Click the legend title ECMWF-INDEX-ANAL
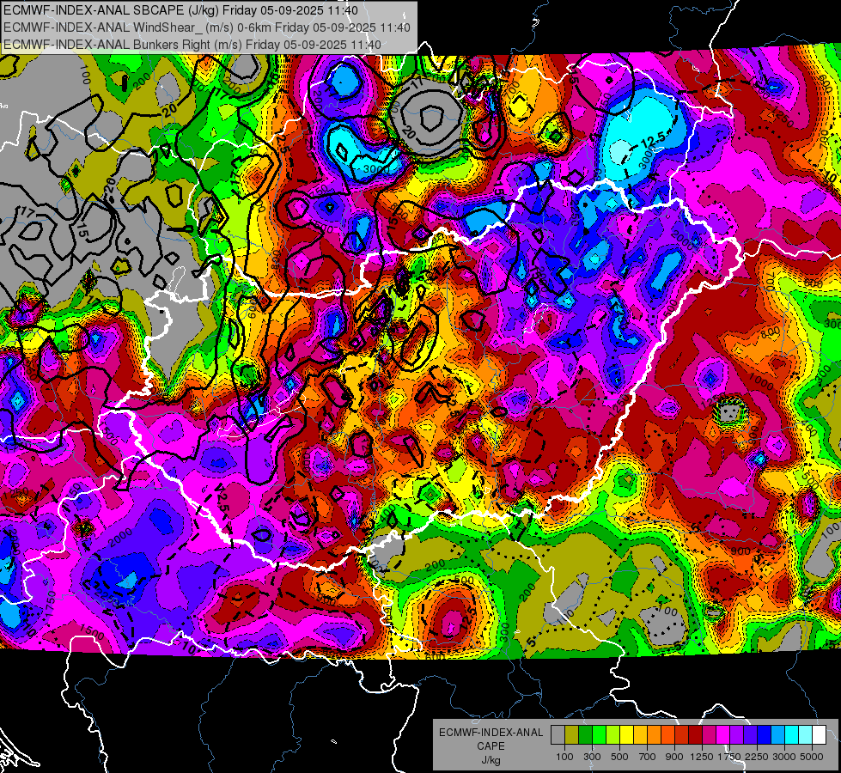The image size is (841, 773). [x=491, y=733]
